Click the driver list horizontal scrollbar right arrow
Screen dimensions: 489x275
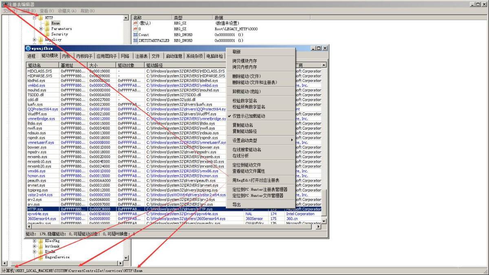pyautogui.click(x=319, y=227)
